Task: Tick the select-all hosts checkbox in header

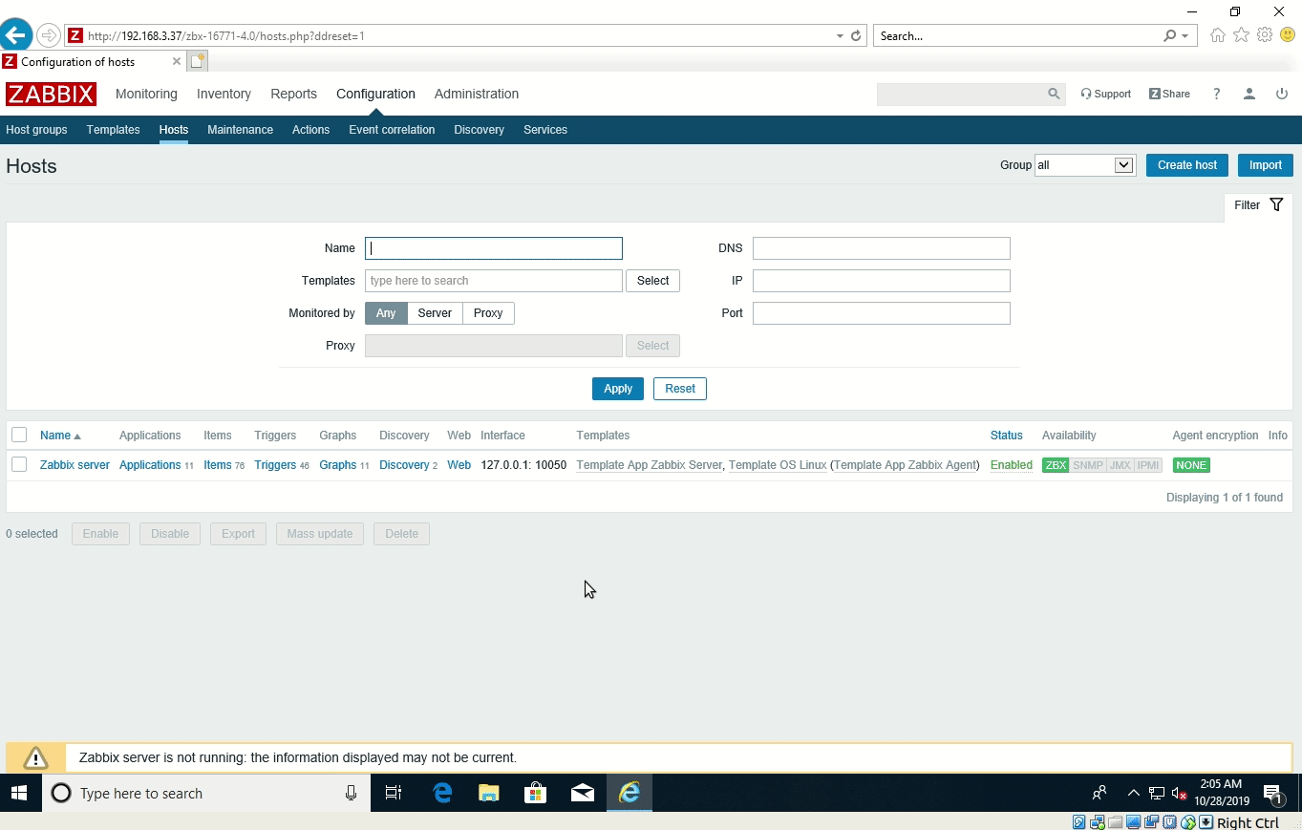Action: point(19,436)
